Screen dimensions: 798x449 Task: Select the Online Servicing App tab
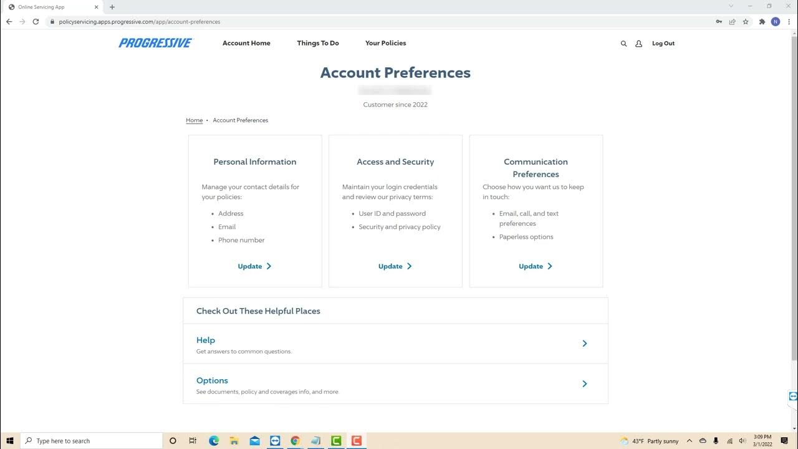(54, 7)
